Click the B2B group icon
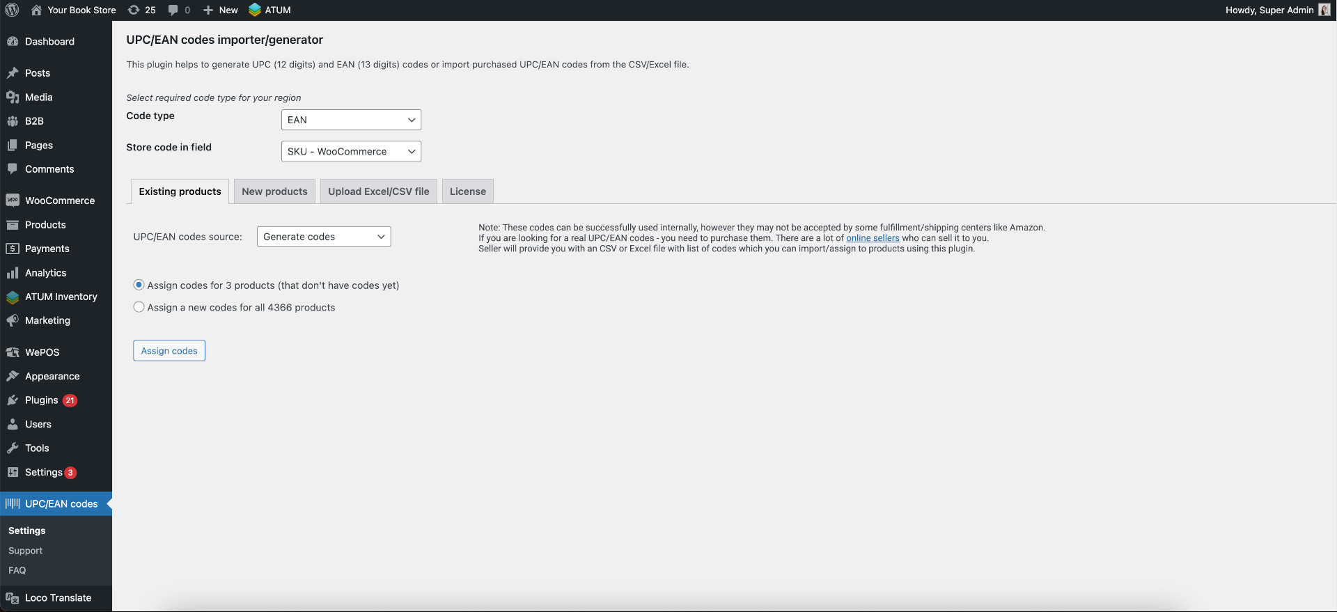The height and width of the screenshot is (612, 1337). pyautogui.click(x=13, y=121)
